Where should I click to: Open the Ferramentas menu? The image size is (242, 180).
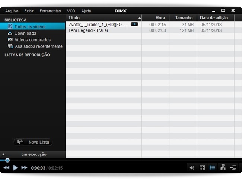pyautogui.click(x=50, y=11)
